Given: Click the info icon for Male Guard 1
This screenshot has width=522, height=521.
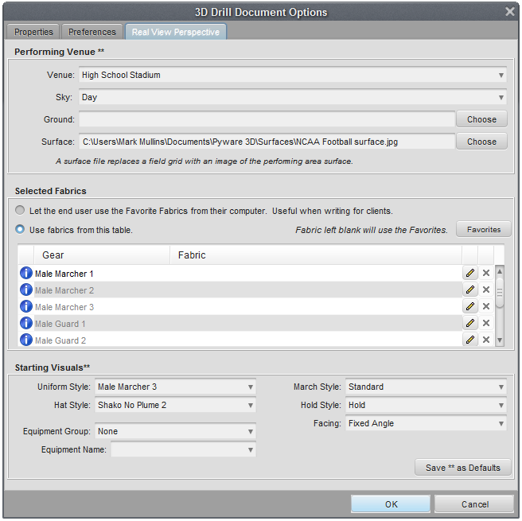Looking at the screenshot, I should [x=25, y=324].
